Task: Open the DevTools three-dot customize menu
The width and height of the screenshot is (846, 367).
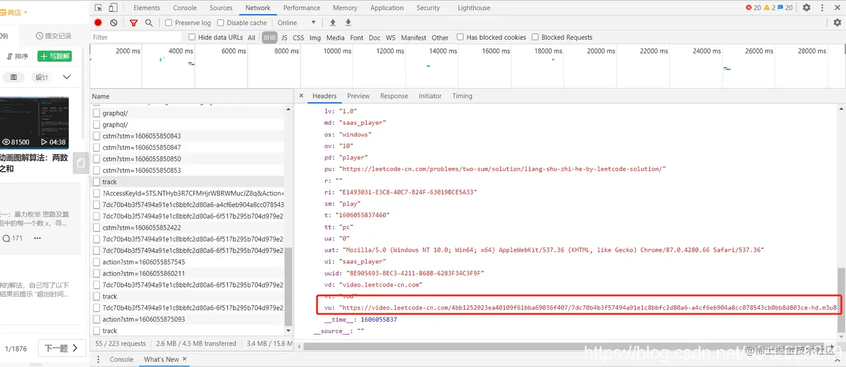Action: [x=823, y=8]
